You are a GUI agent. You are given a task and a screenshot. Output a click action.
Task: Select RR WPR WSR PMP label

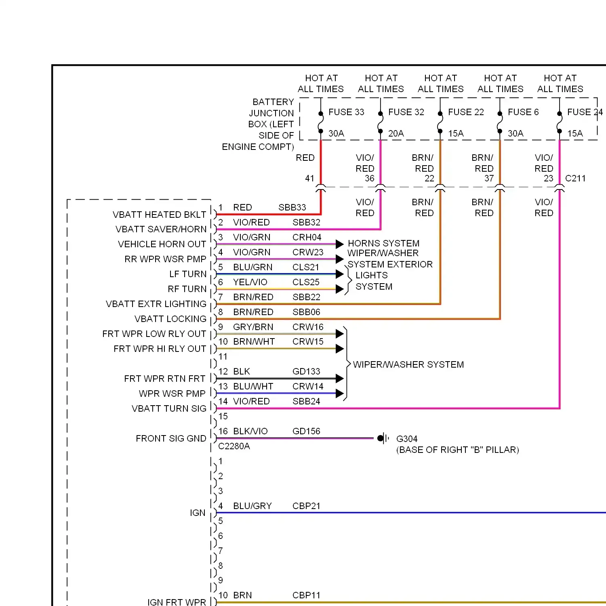click(165, 259)
